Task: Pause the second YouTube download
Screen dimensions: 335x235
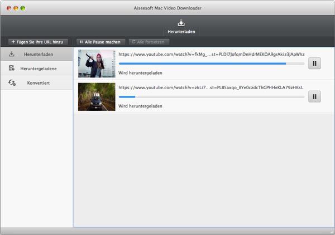Action: pyautogui.click(x=315, y=97)
